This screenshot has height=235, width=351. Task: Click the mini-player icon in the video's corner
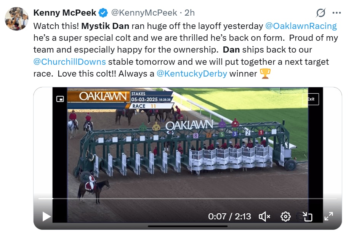tap(60, 99)
